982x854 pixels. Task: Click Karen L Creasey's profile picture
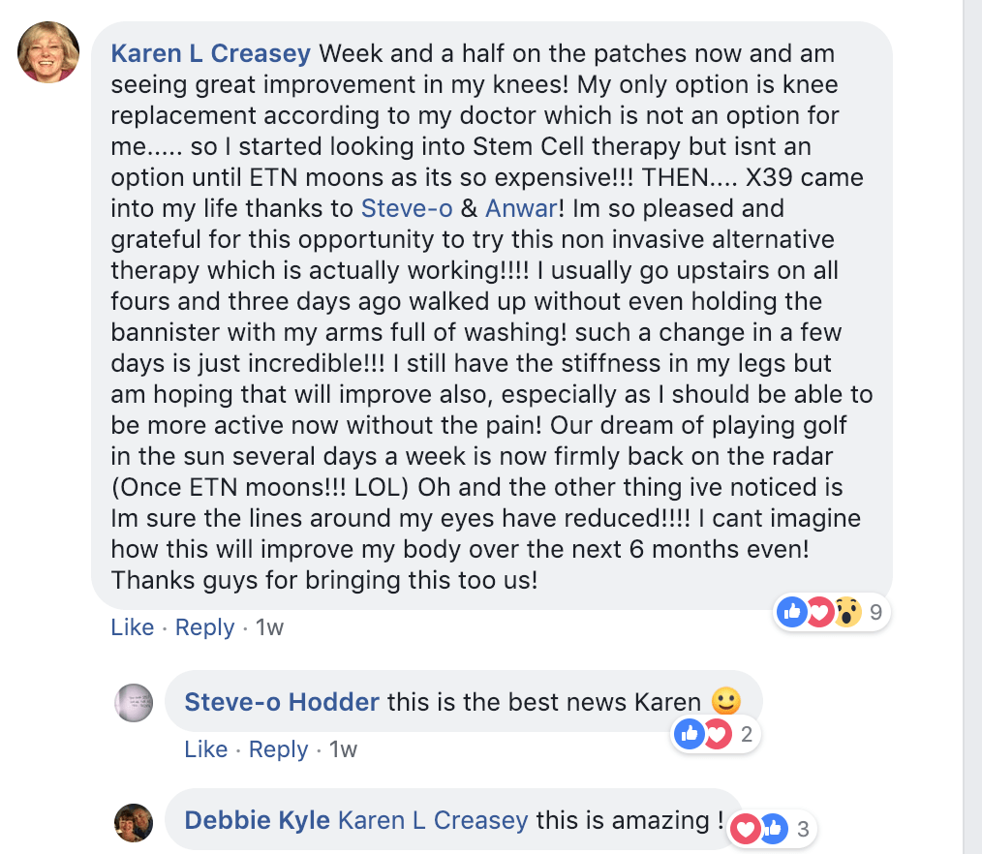point(48,52)
